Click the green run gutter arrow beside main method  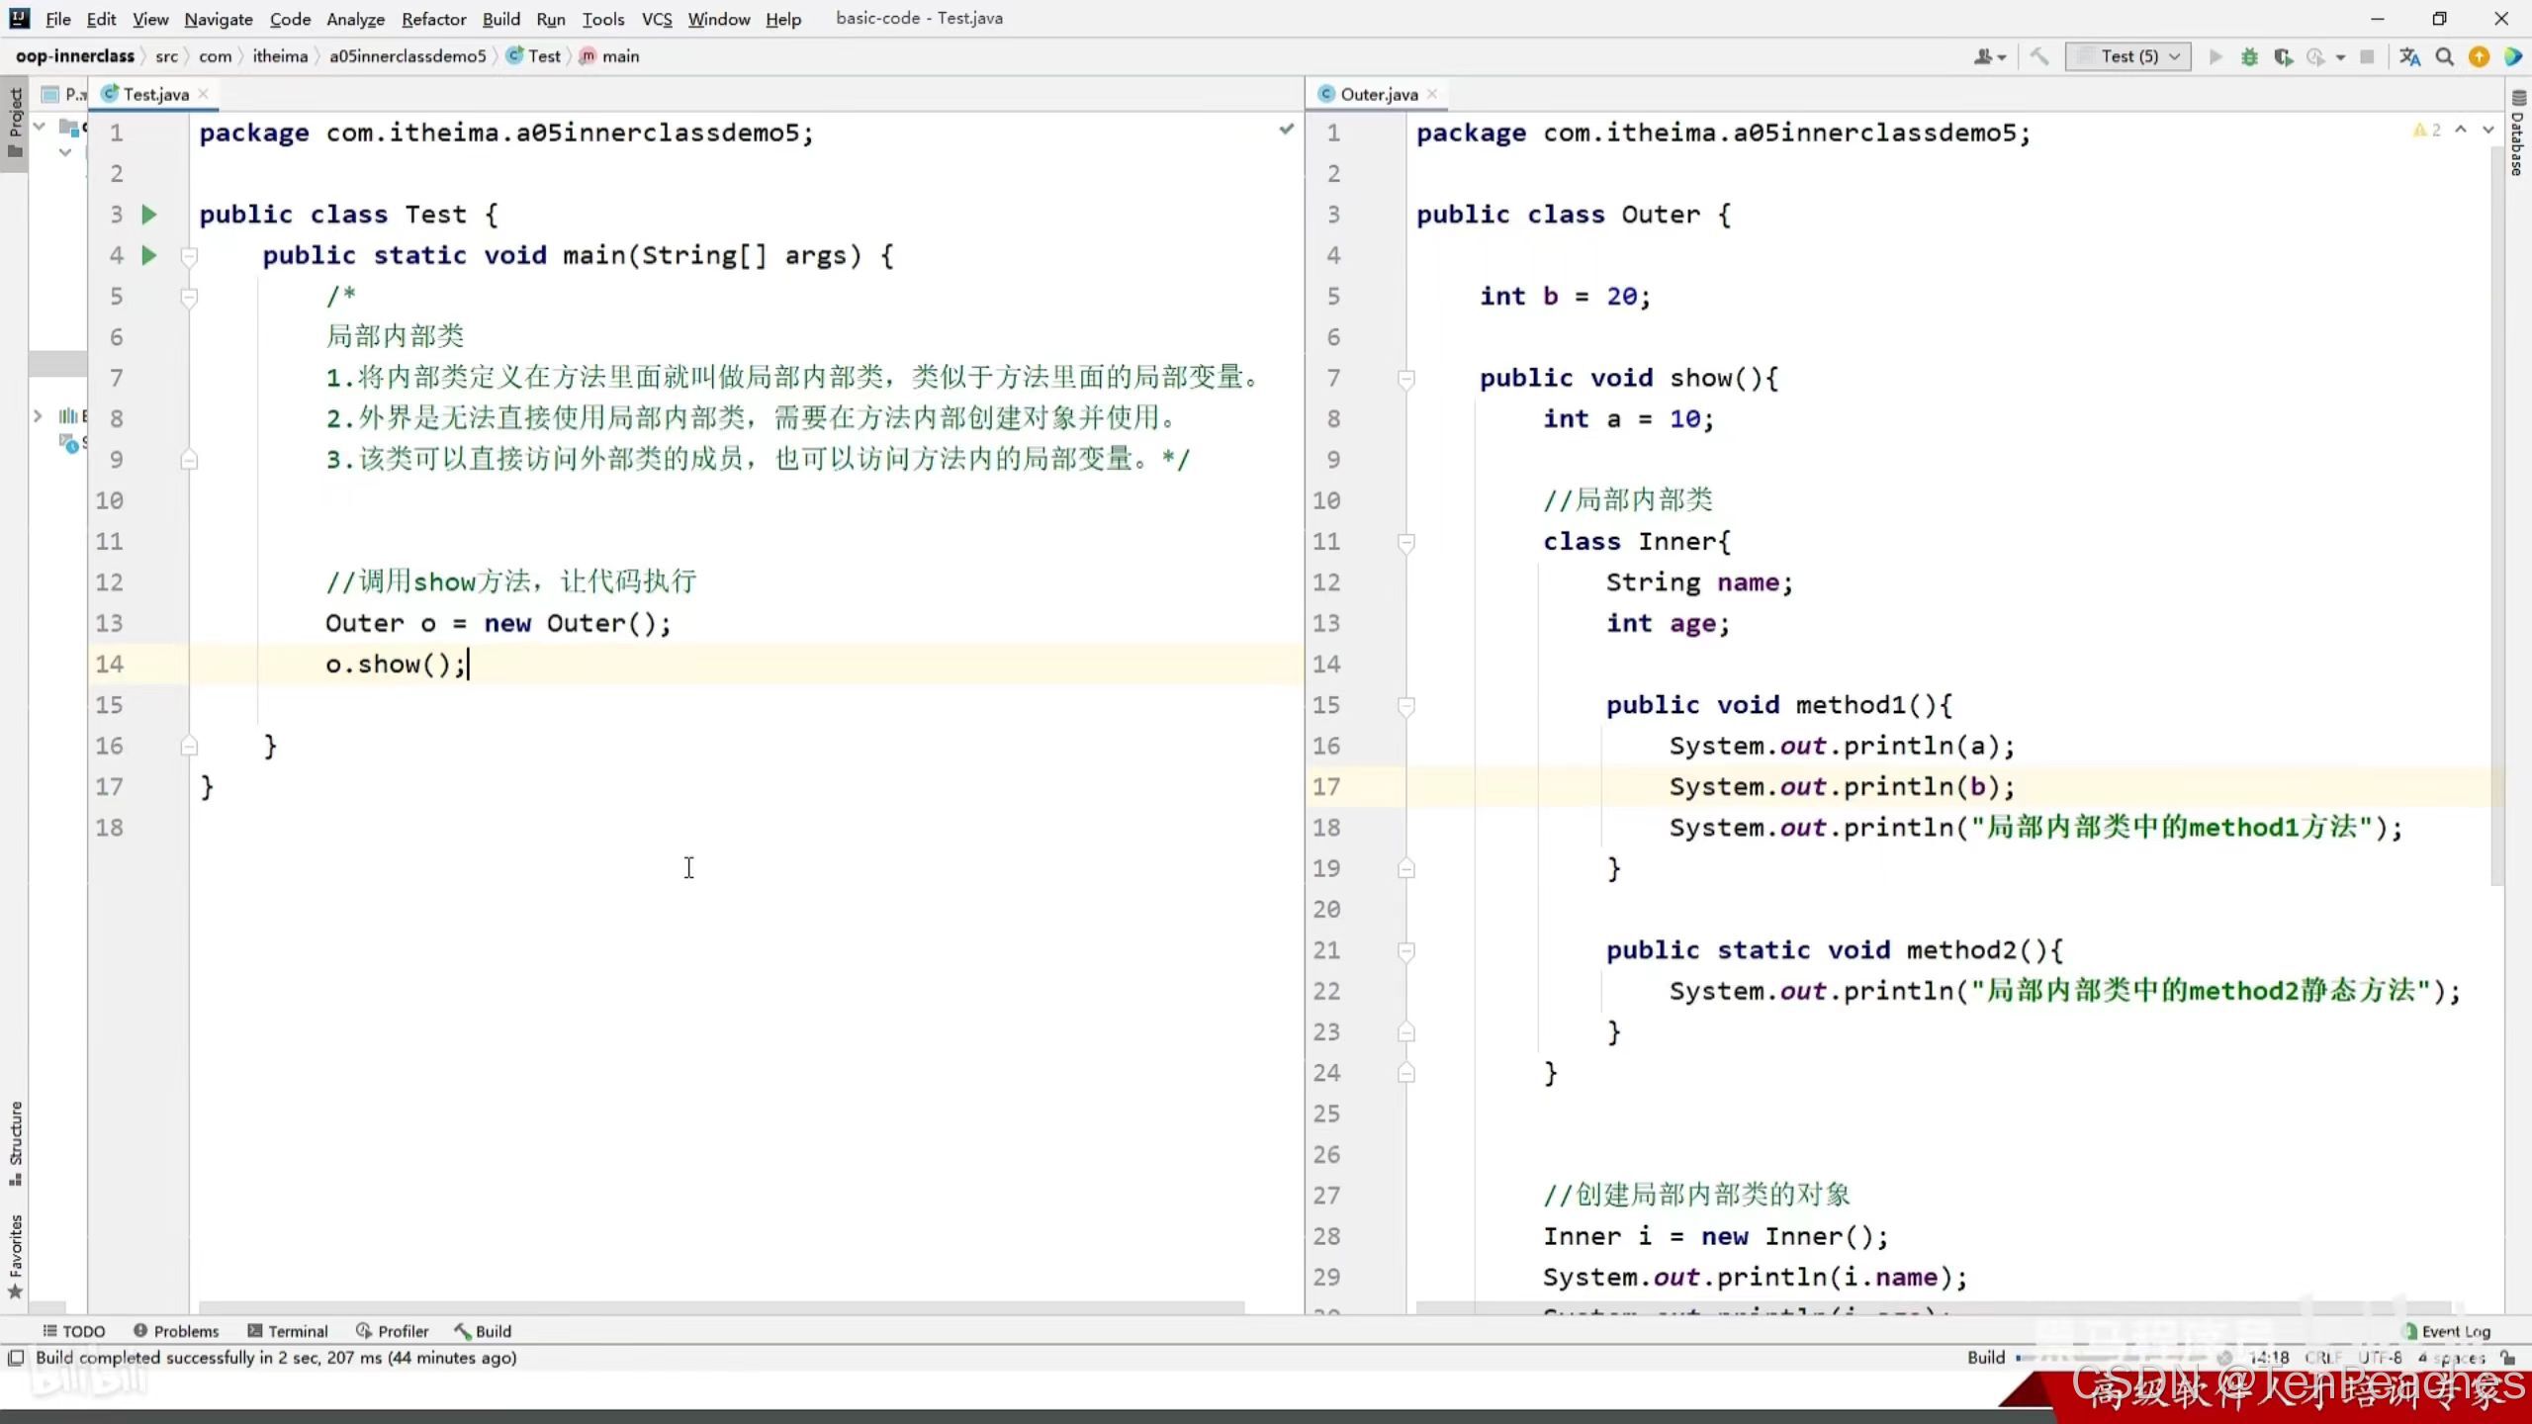149,256
